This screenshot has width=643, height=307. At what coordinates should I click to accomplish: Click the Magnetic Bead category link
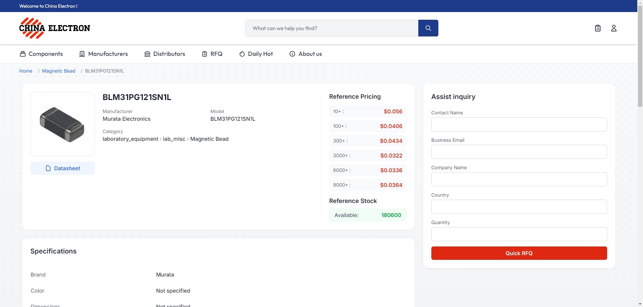(209, 139)
